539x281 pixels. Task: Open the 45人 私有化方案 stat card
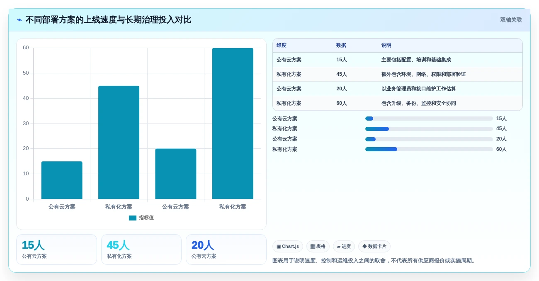coord(141,250)
